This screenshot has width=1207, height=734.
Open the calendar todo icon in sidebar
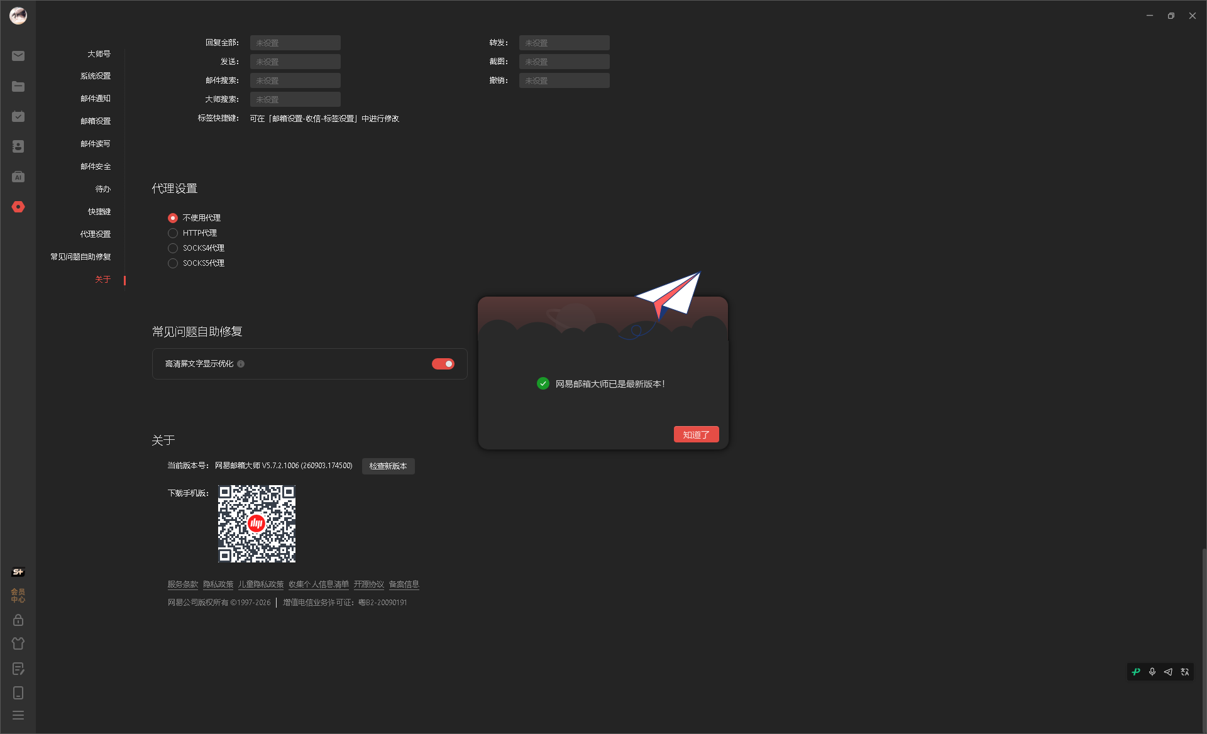coord(18,116)
